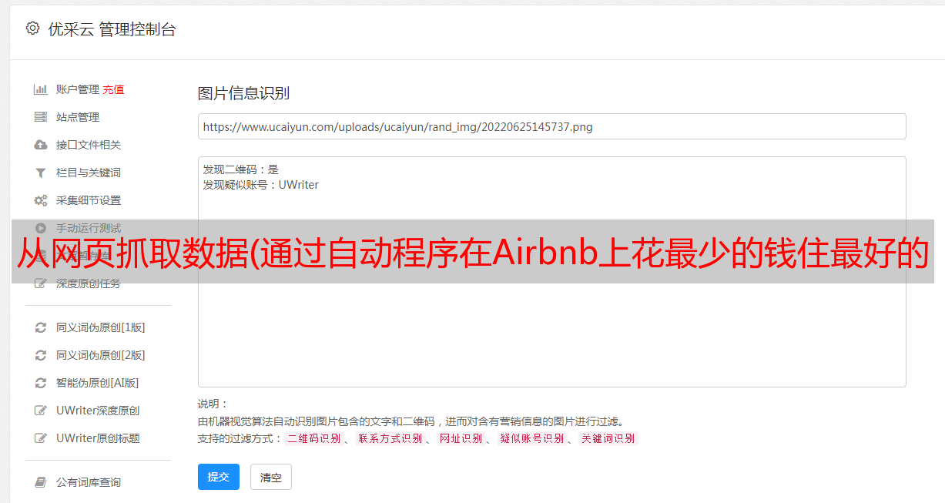Click the refresh icon for 同义词伪原创[1版]
This screenshot has width=945, height=503.
tap(41, 327)
